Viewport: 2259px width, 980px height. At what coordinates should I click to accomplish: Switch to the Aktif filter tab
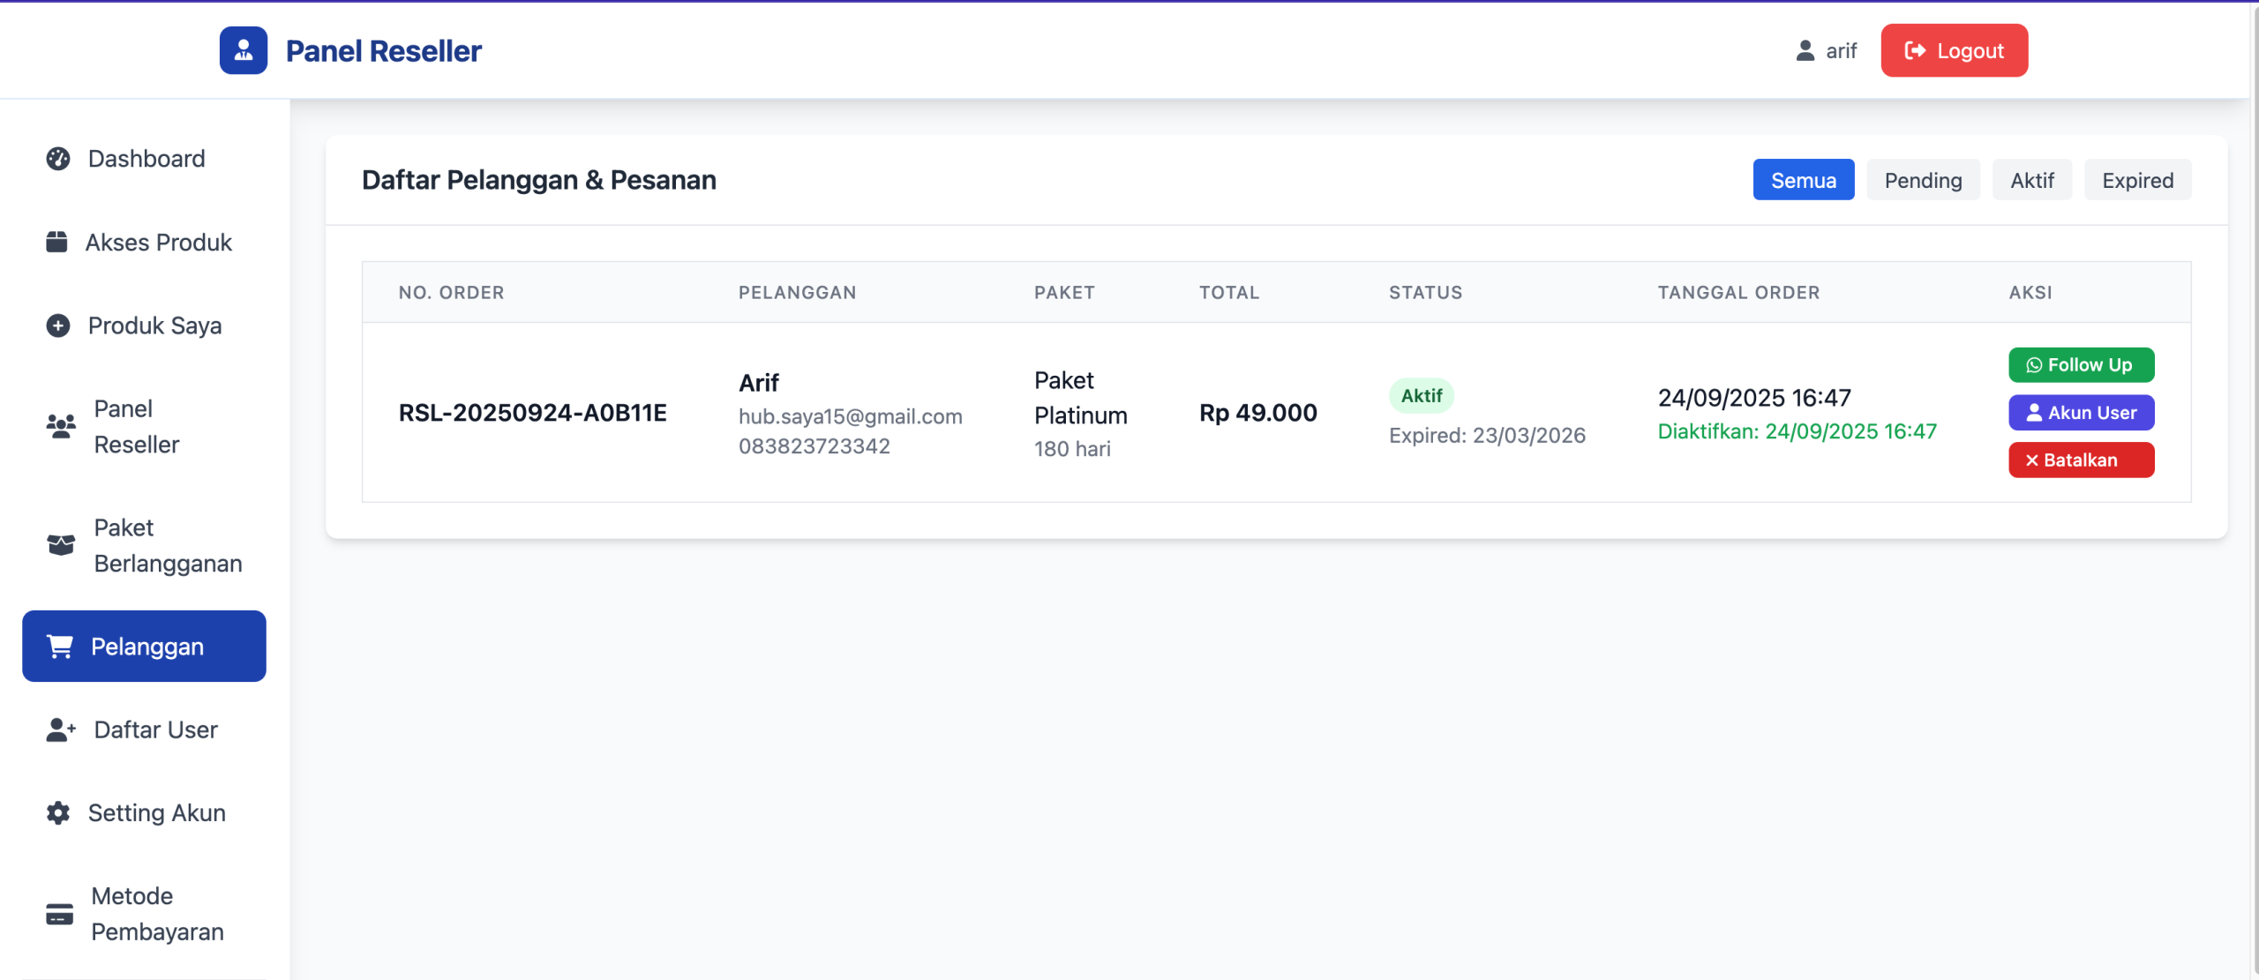(2031, 180)
